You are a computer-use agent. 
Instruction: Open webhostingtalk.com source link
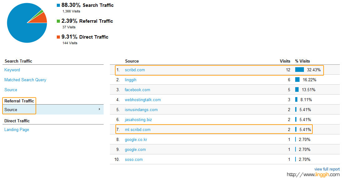tap(143, 100)
